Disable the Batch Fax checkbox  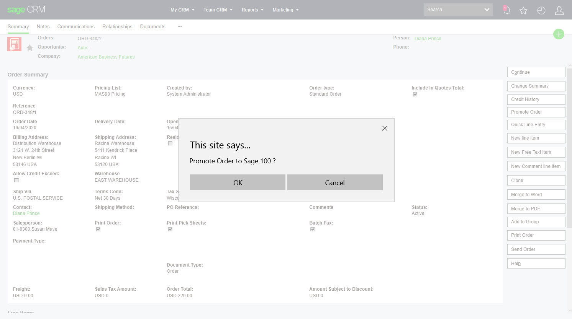312,229
